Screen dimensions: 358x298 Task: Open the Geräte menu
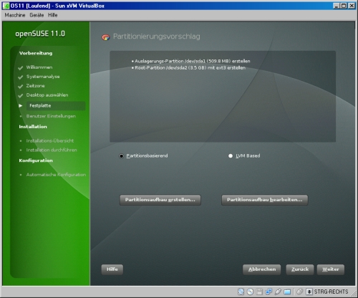(x=37, y=15)
